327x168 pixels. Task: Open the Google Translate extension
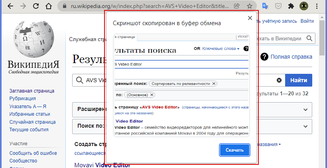point(265,6)
